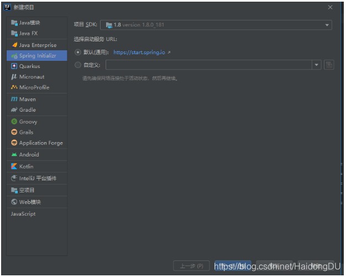Choose Java FX project type
346x277 pixels.
37,33
